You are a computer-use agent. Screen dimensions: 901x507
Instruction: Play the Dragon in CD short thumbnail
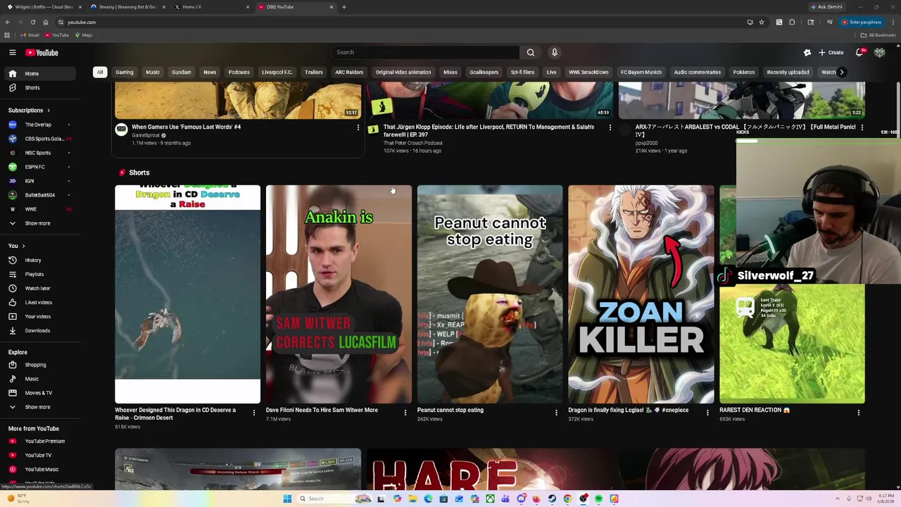click(187, 294)
